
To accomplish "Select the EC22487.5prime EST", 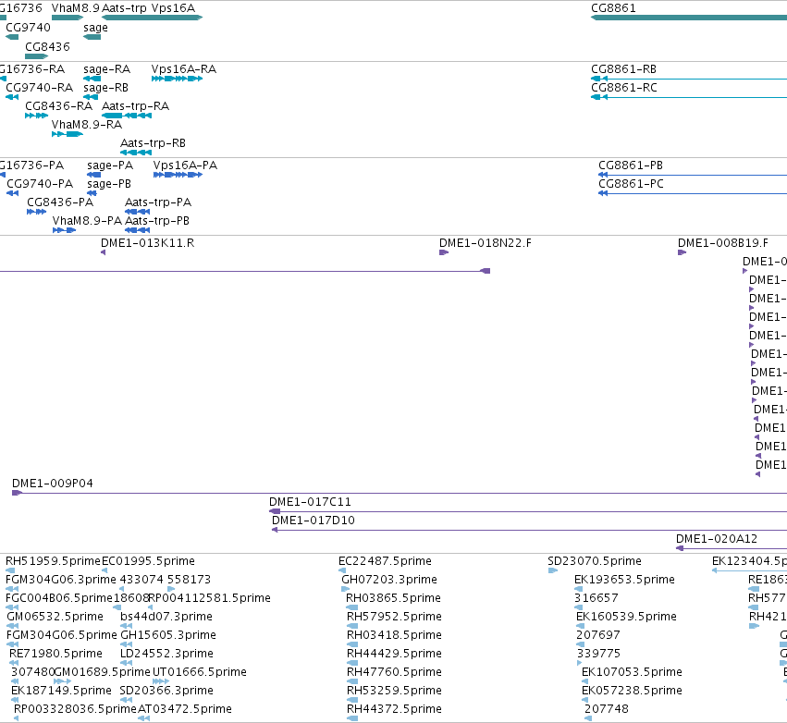I will tap(342, 571).
